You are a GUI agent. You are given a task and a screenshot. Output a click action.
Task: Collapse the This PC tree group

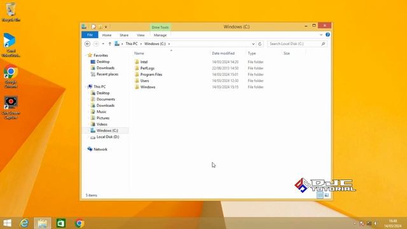point(86,87)
